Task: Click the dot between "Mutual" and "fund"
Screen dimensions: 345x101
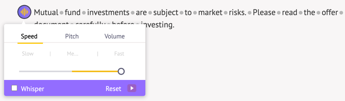Action: (62, 13)
